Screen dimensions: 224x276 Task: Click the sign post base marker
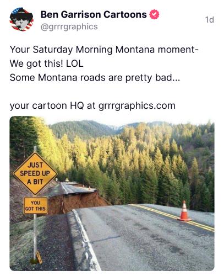click(x=39, y=257)
